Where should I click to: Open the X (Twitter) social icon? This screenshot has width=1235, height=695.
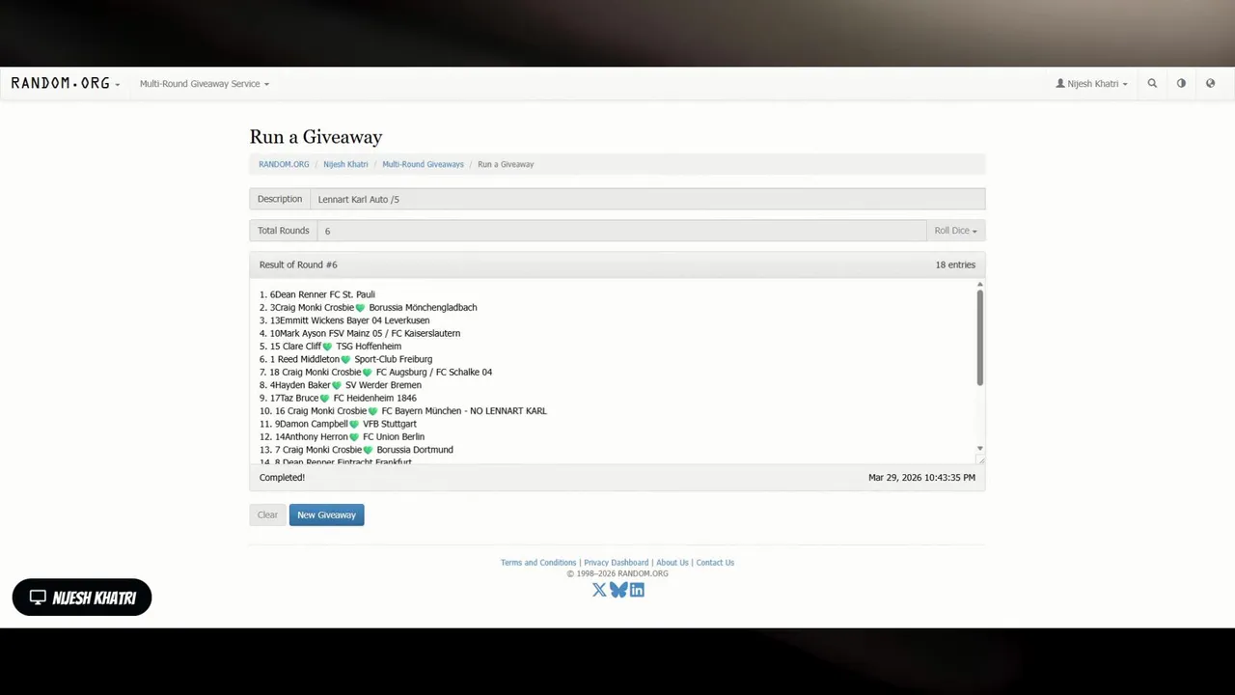[599, 590]
